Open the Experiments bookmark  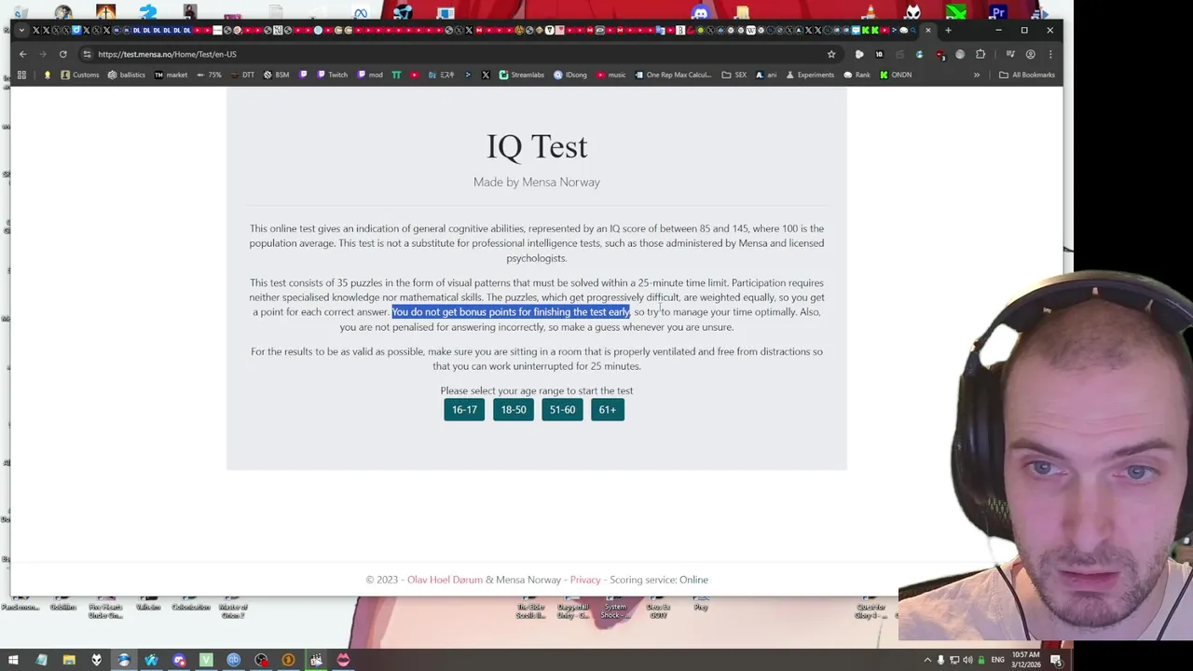(809, 75)
